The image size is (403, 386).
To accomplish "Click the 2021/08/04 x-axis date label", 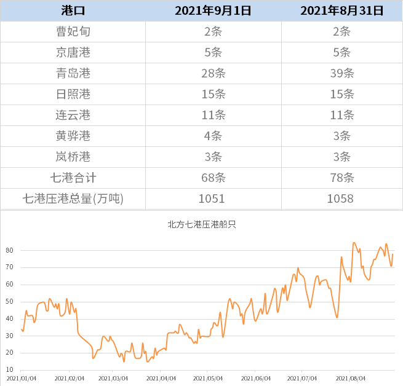I will click(x=349, y=379).
